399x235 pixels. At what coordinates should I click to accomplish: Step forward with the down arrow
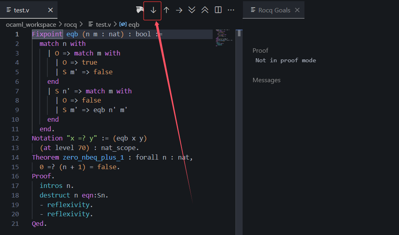153,10
